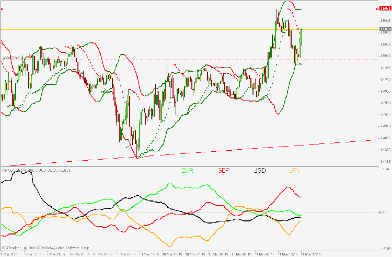
Task: Click the small red square beside the red price tag
Action: 377,9
